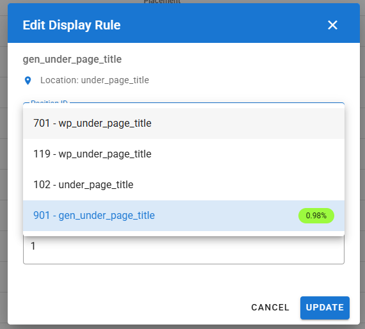The width and height of the screenshot is (365, 329).
Task: Select option 701 - wp_under_page_title
Action: click(x=184, y=124)
